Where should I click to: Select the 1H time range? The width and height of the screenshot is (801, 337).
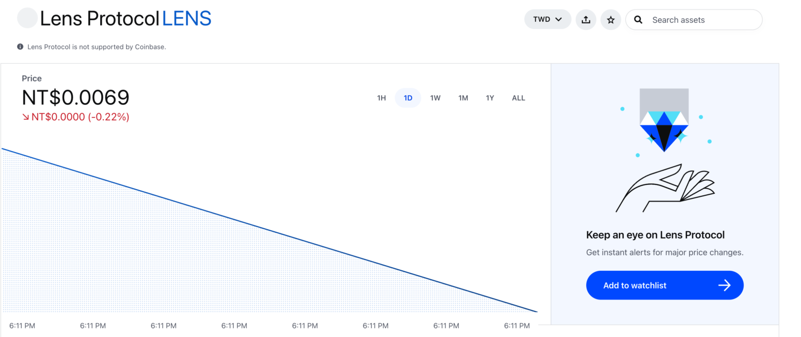tap(381, 98)
